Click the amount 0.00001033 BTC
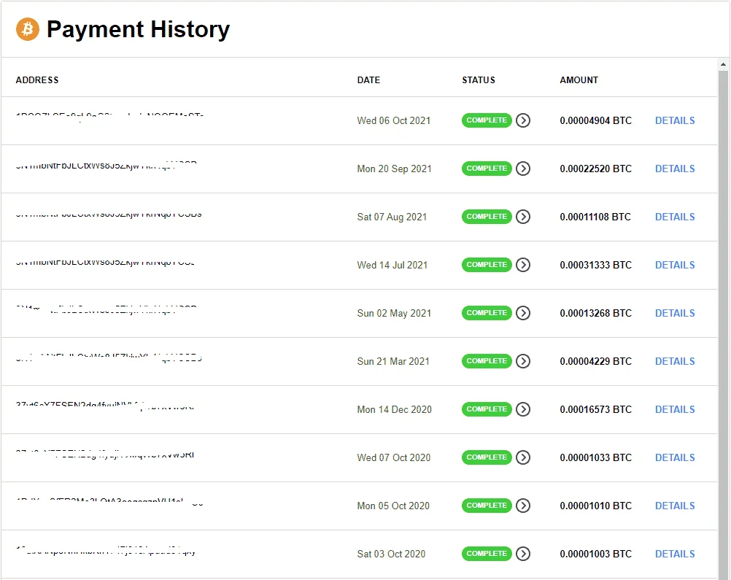731x580 pixels. (x=596, y=457)
